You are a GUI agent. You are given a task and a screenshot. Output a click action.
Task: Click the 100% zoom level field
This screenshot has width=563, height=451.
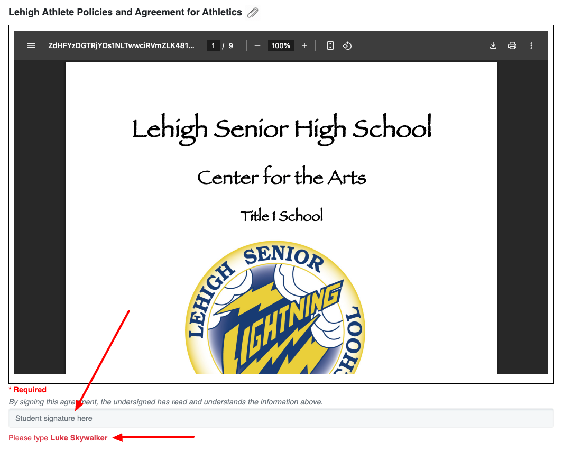281,45
